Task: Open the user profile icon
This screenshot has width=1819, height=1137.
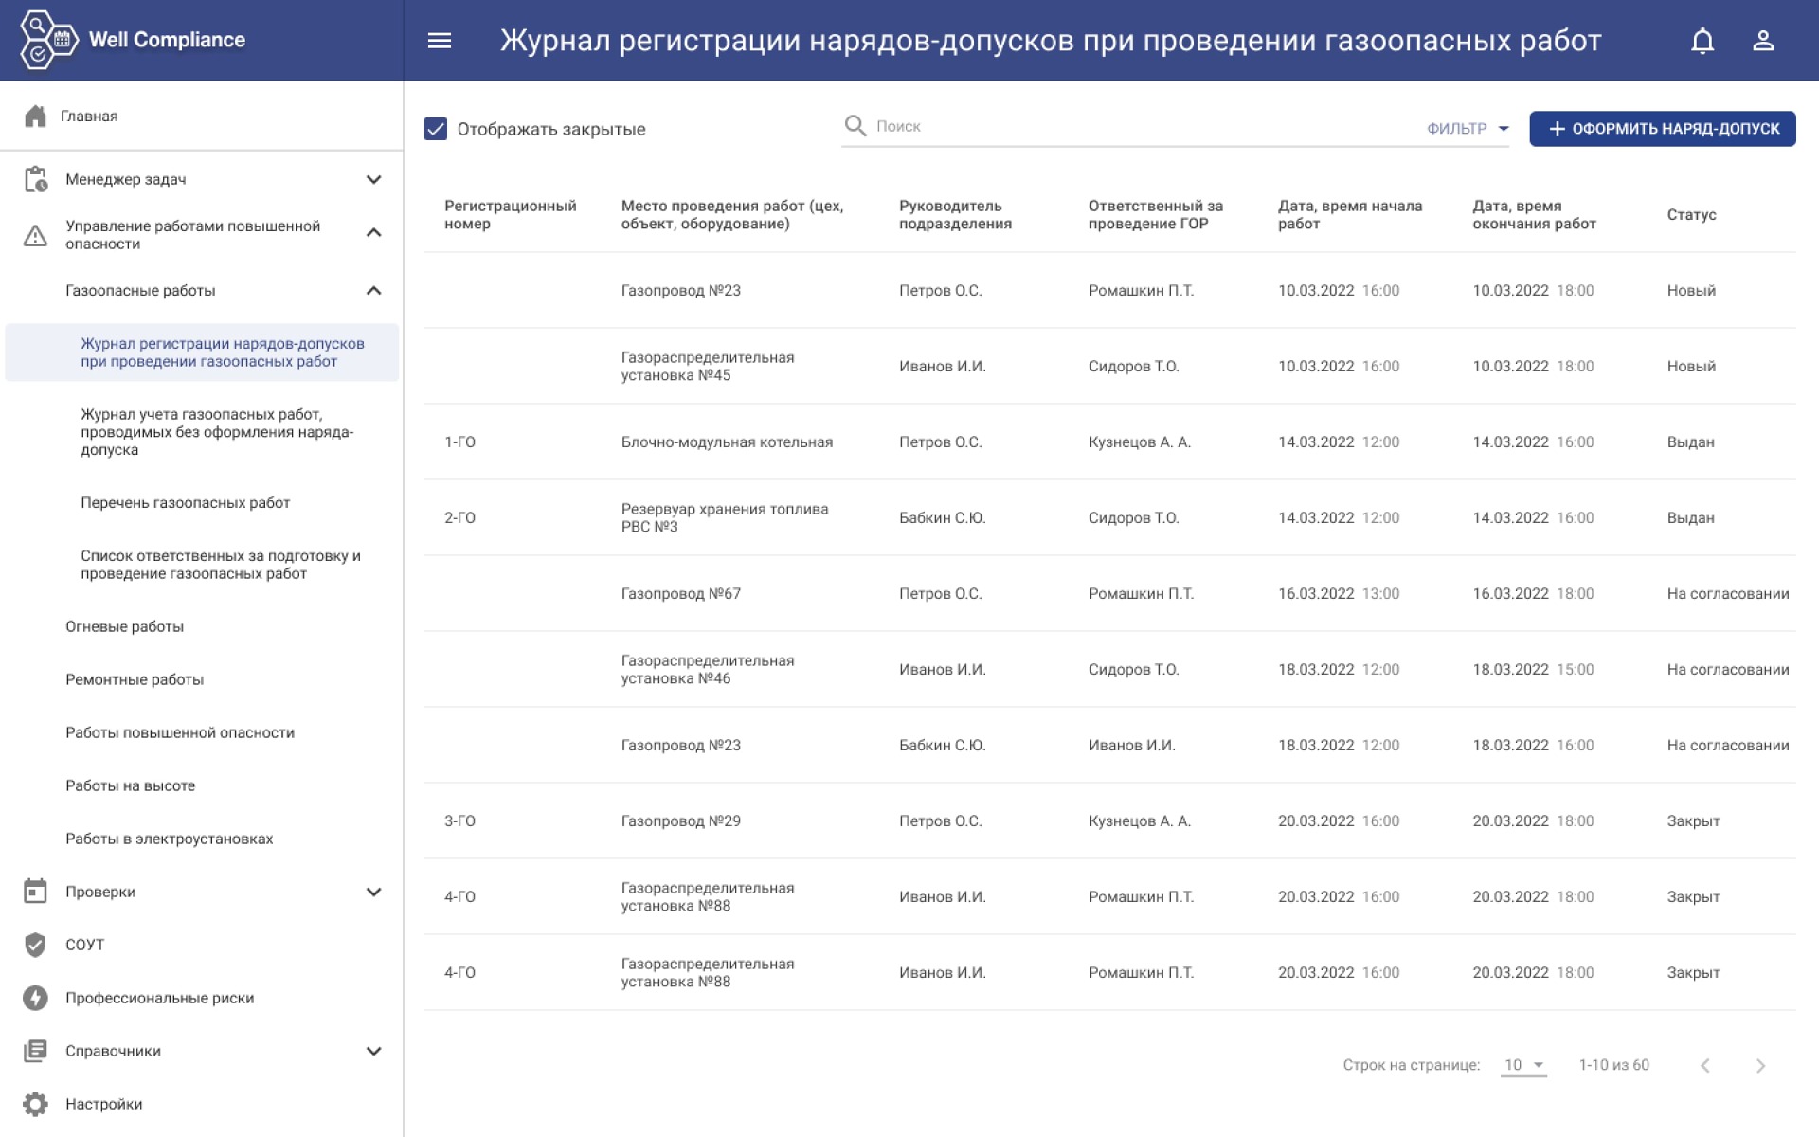Action: 1762,41
